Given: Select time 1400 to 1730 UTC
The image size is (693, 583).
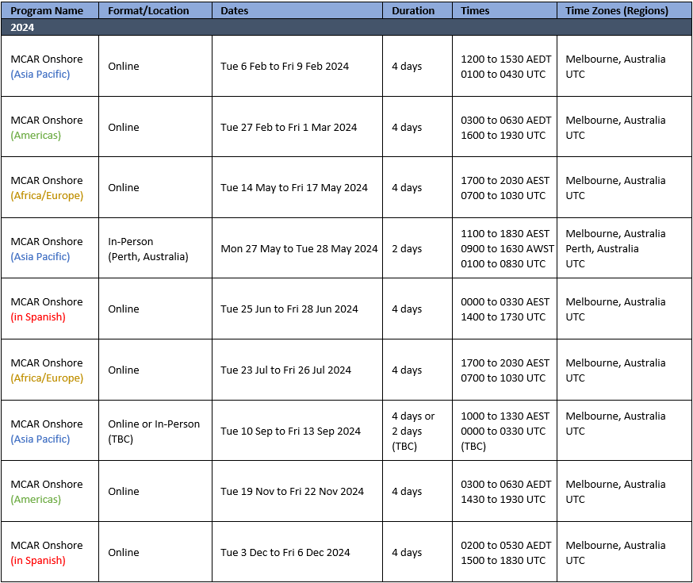Looking at the screenshot, I should 503,317.
